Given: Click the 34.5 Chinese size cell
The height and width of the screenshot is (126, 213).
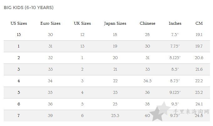Looking at the screenshot, I should pos(148,81).
